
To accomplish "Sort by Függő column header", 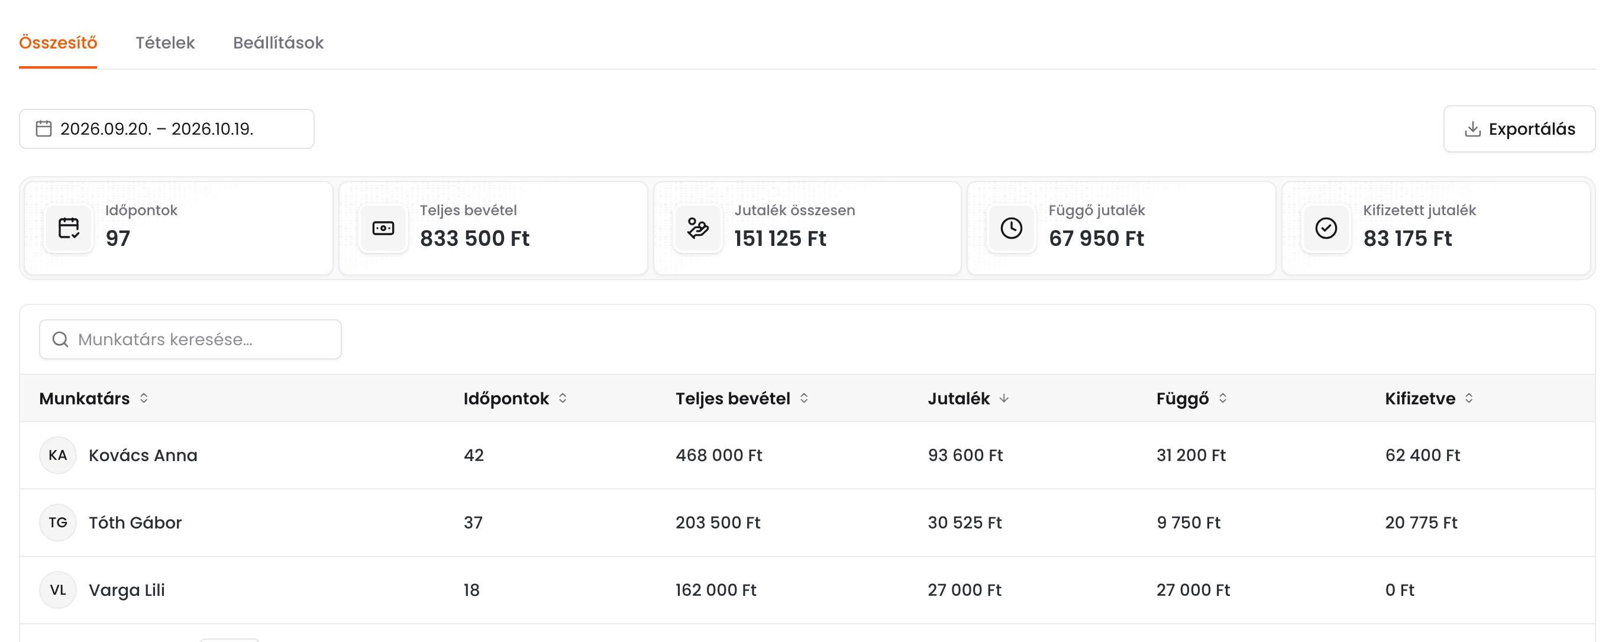I will coord(1192,398).
